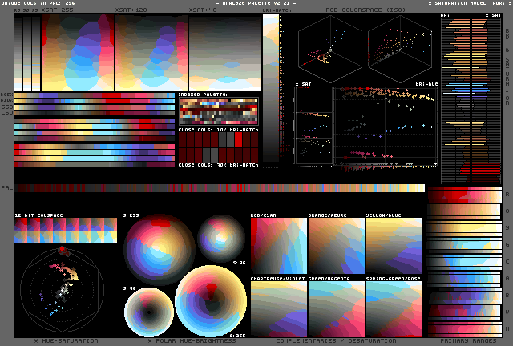Open the bri-hue scatter plot

pos(385,125)
